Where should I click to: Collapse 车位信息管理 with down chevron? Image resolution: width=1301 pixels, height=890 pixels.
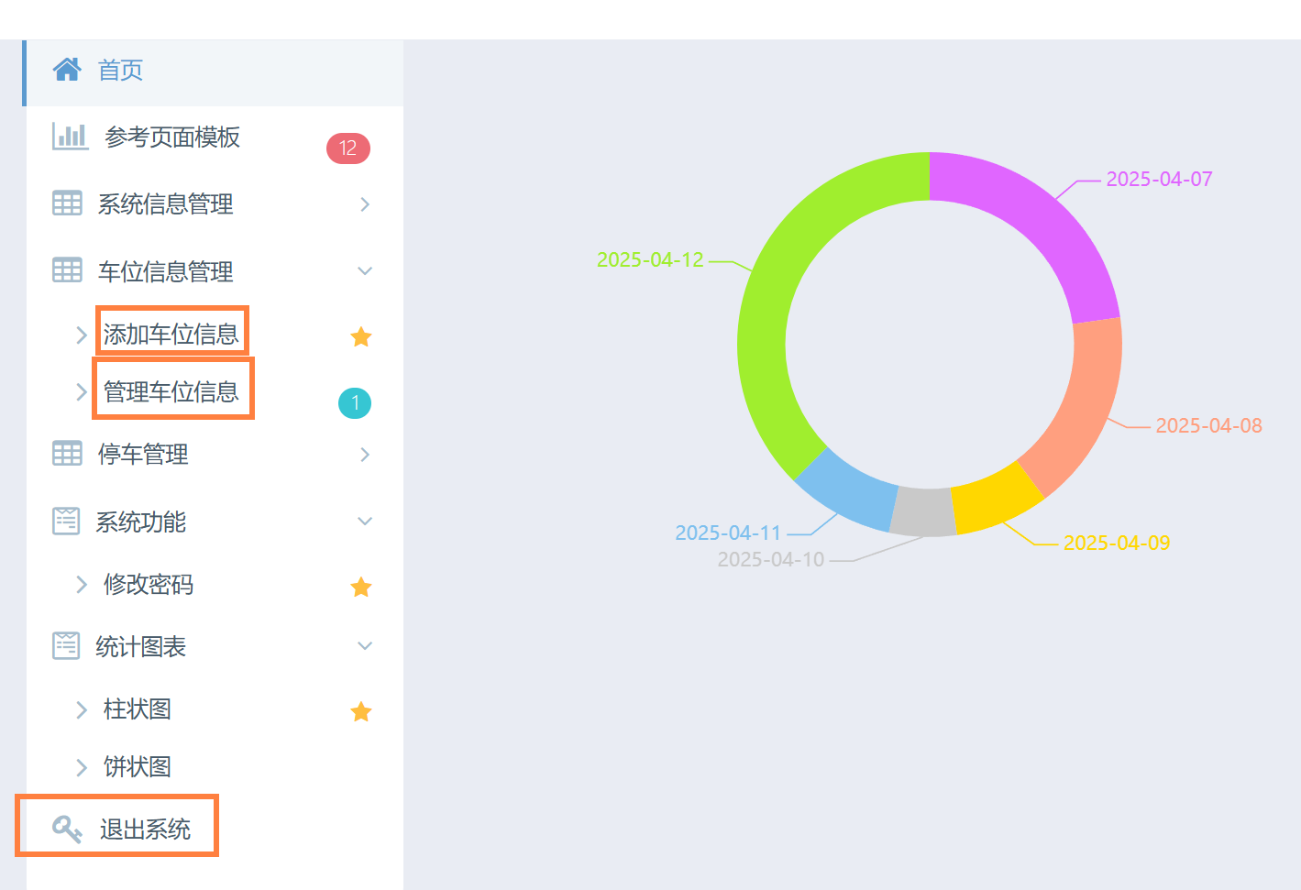click(365, 271)
